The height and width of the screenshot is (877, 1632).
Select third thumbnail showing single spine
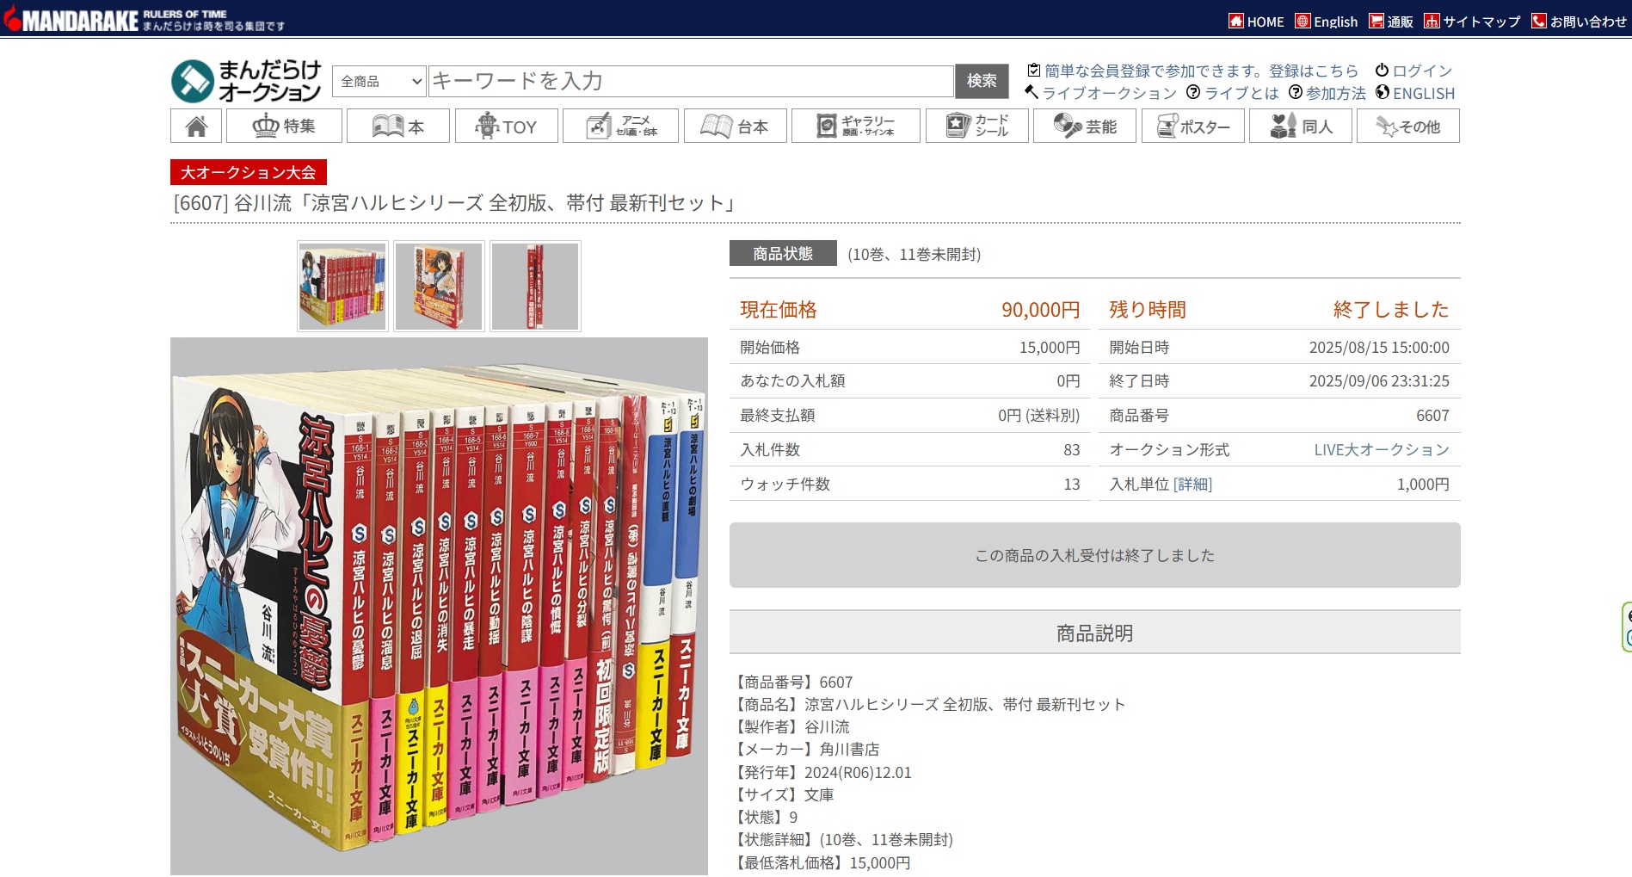535,286
